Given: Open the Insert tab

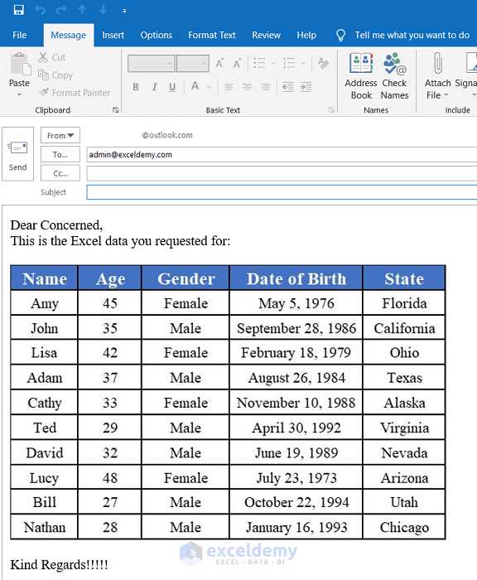Looking at the screenshot, I should coord(113,35).
